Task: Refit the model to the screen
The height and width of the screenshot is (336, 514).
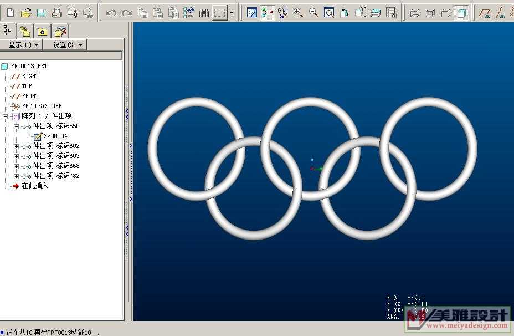Action: coord(329,13)
